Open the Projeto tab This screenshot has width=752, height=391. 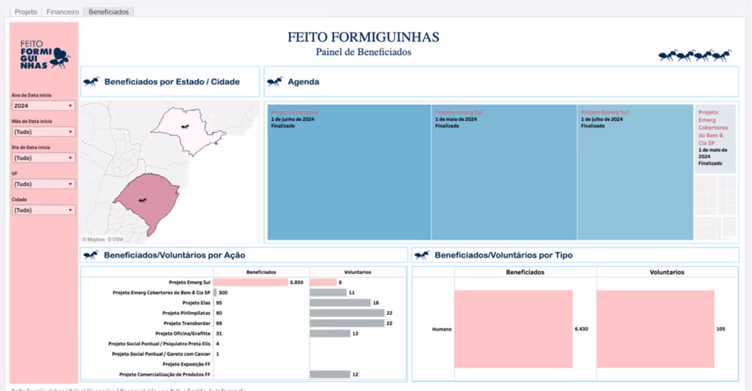(x=26, y=12)
